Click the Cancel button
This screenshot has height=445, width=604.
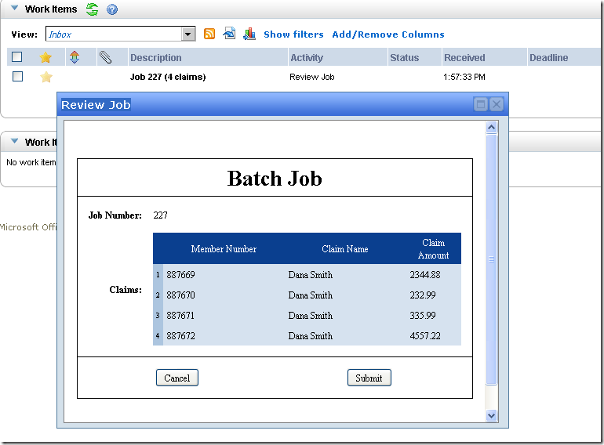click(177, 378)
